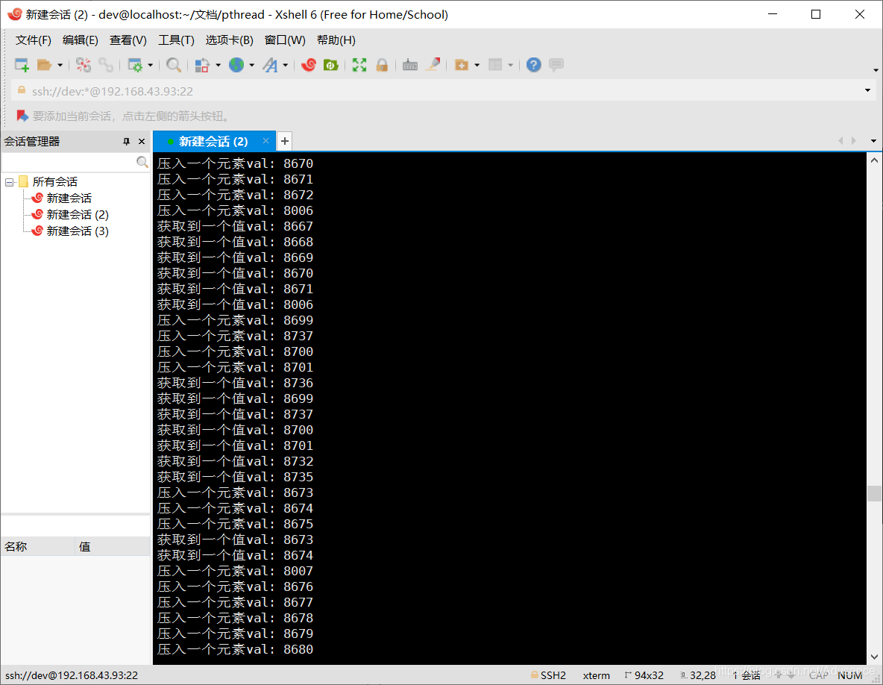Click the terminal scrollbar up arrow
The height and width of the screenshot is (685, 883).
click(875, 160)
